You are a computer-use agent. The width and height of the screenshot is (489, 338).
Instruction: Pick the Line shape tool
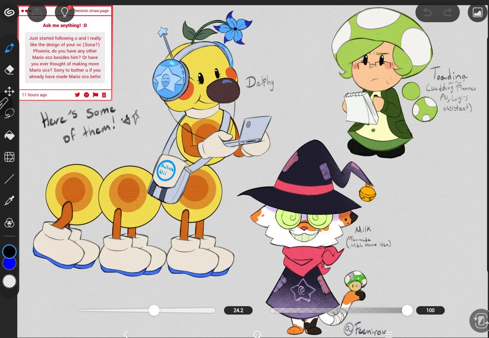pyautogui.click(x=9, y=178)
